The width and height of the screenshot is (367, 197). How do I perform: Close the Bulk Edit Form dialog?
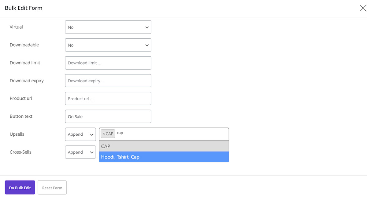363,8
